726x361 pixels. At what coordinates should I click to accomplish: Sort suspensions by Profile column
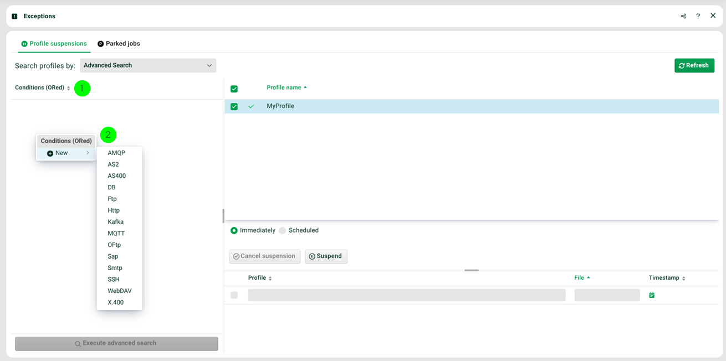click(x=260, y=278)
